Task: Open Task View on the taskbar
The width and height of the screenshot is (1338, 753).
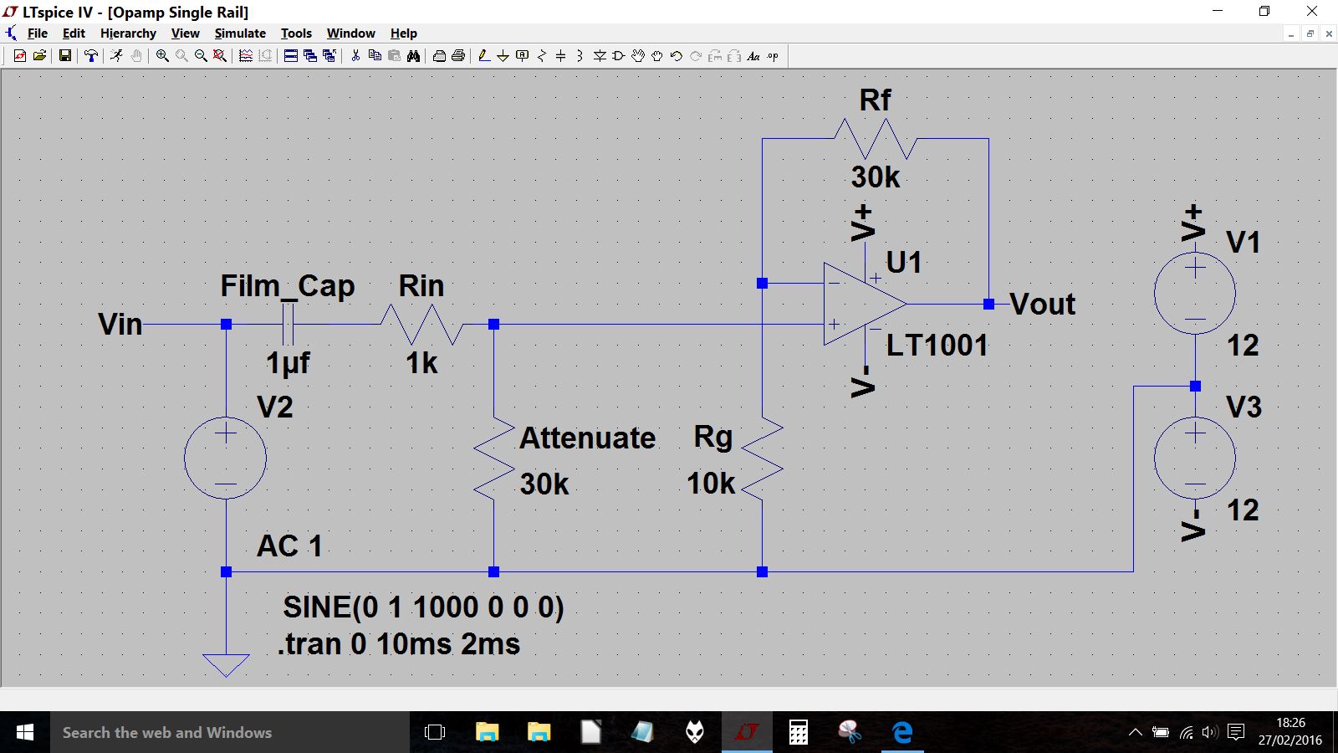Action: point(435,732)
